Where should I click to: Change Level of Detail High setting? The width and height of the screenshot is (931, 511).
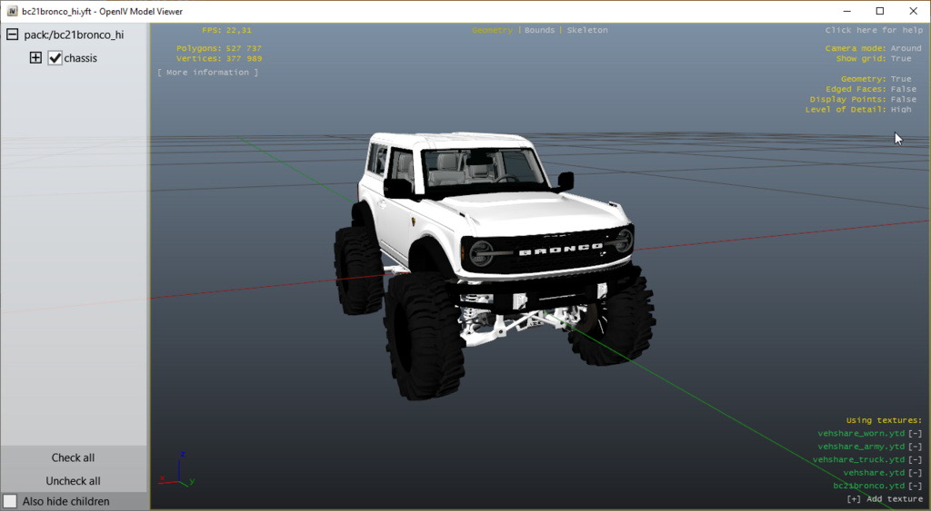[901, 109]
